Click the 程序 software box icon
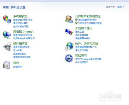This screenshot has width=129, height=105. [x=7, y=65]
